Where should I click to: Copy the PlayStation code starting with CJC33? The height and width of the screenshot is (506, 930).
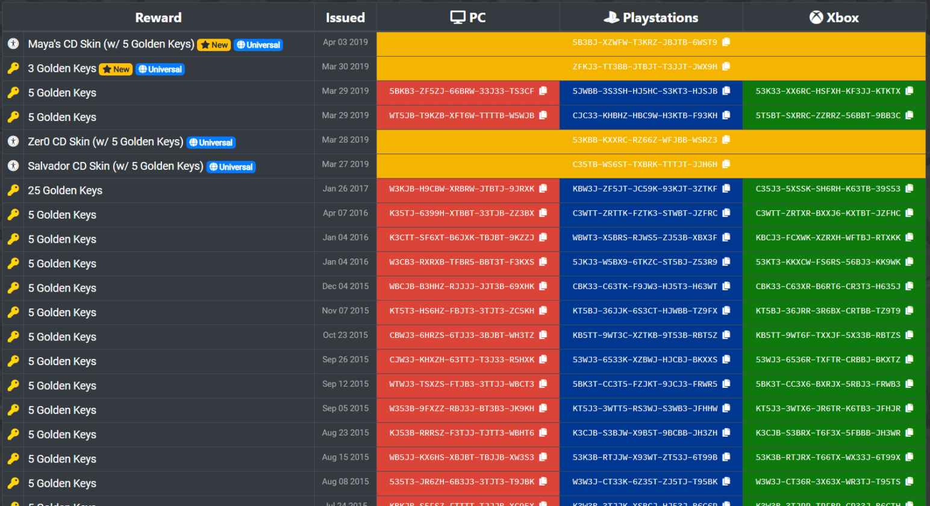[726, 115]
